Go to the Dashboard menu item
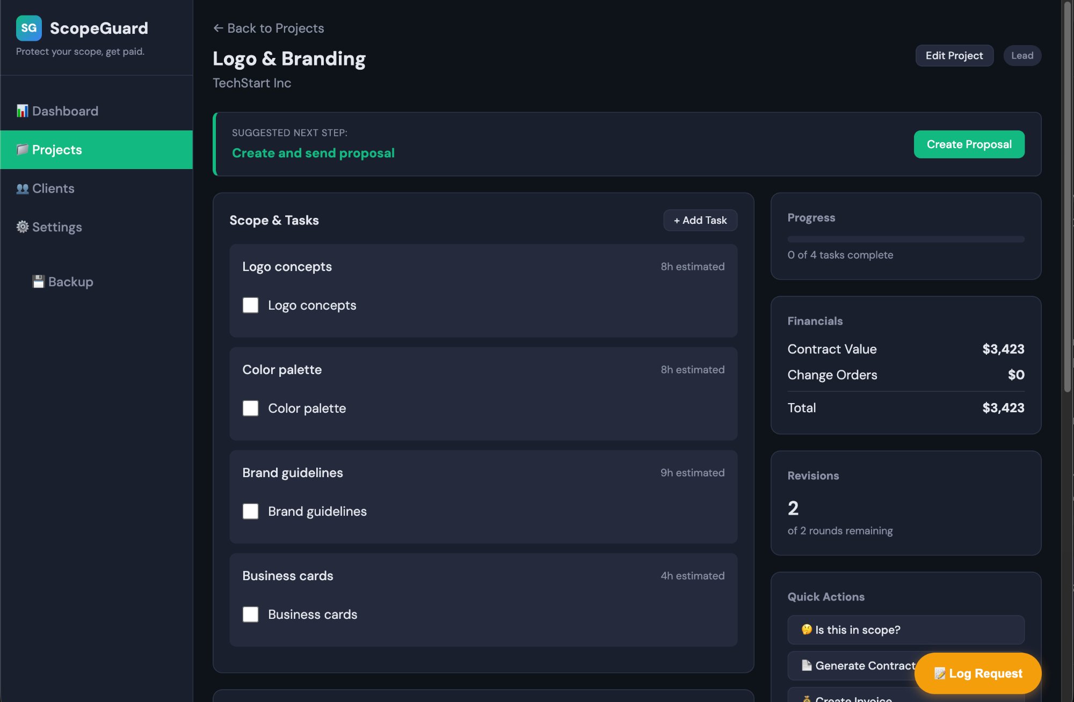 click(x=65, y=111)
